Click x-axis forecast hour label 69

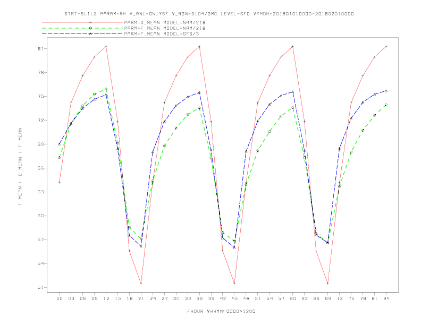click(x=328, y=298)
